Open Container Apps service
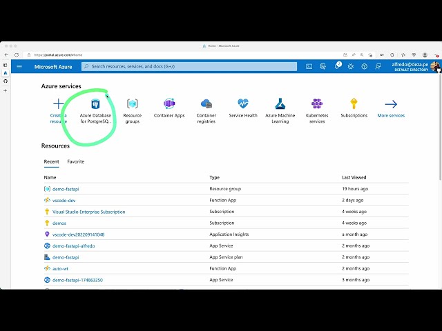The height and width of the screenshot is (331, 442). pyautogui.click(x=169, y=108)
